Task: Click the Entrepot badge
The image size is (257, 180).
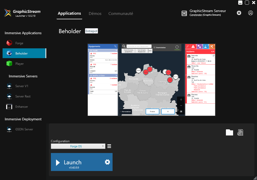Action: [x=91, y=31]
